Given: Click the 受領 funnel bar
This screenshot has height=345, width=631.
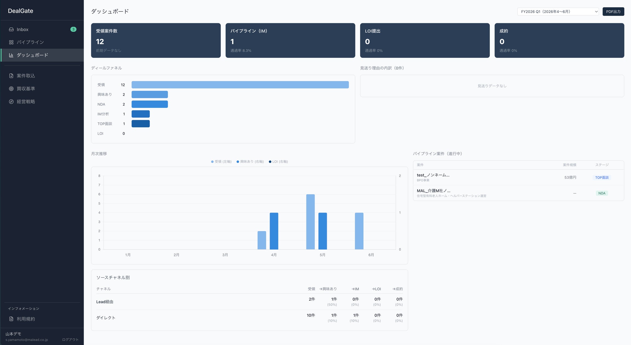Looking at the screenshot, I should [x=240, y=85].
